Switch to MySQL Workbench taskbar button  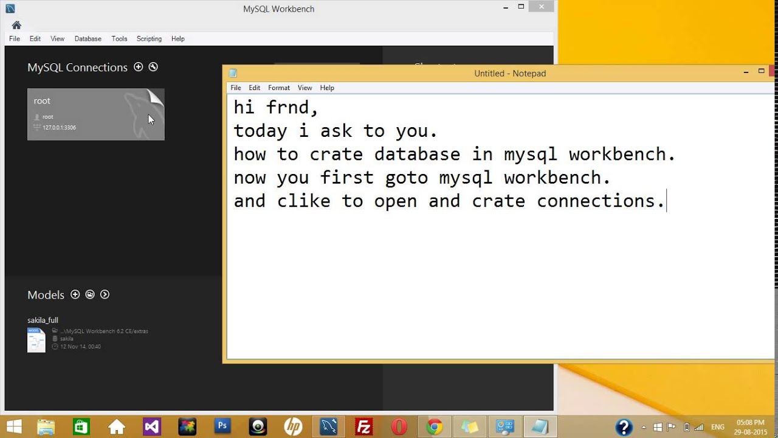tap(329, 426)
